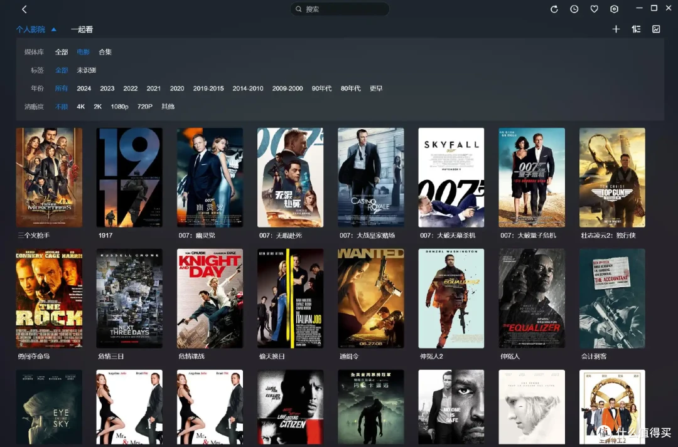Select 电影 media library filter
The width and height of the screenshot is (678, 447).
tap(83, 52)
